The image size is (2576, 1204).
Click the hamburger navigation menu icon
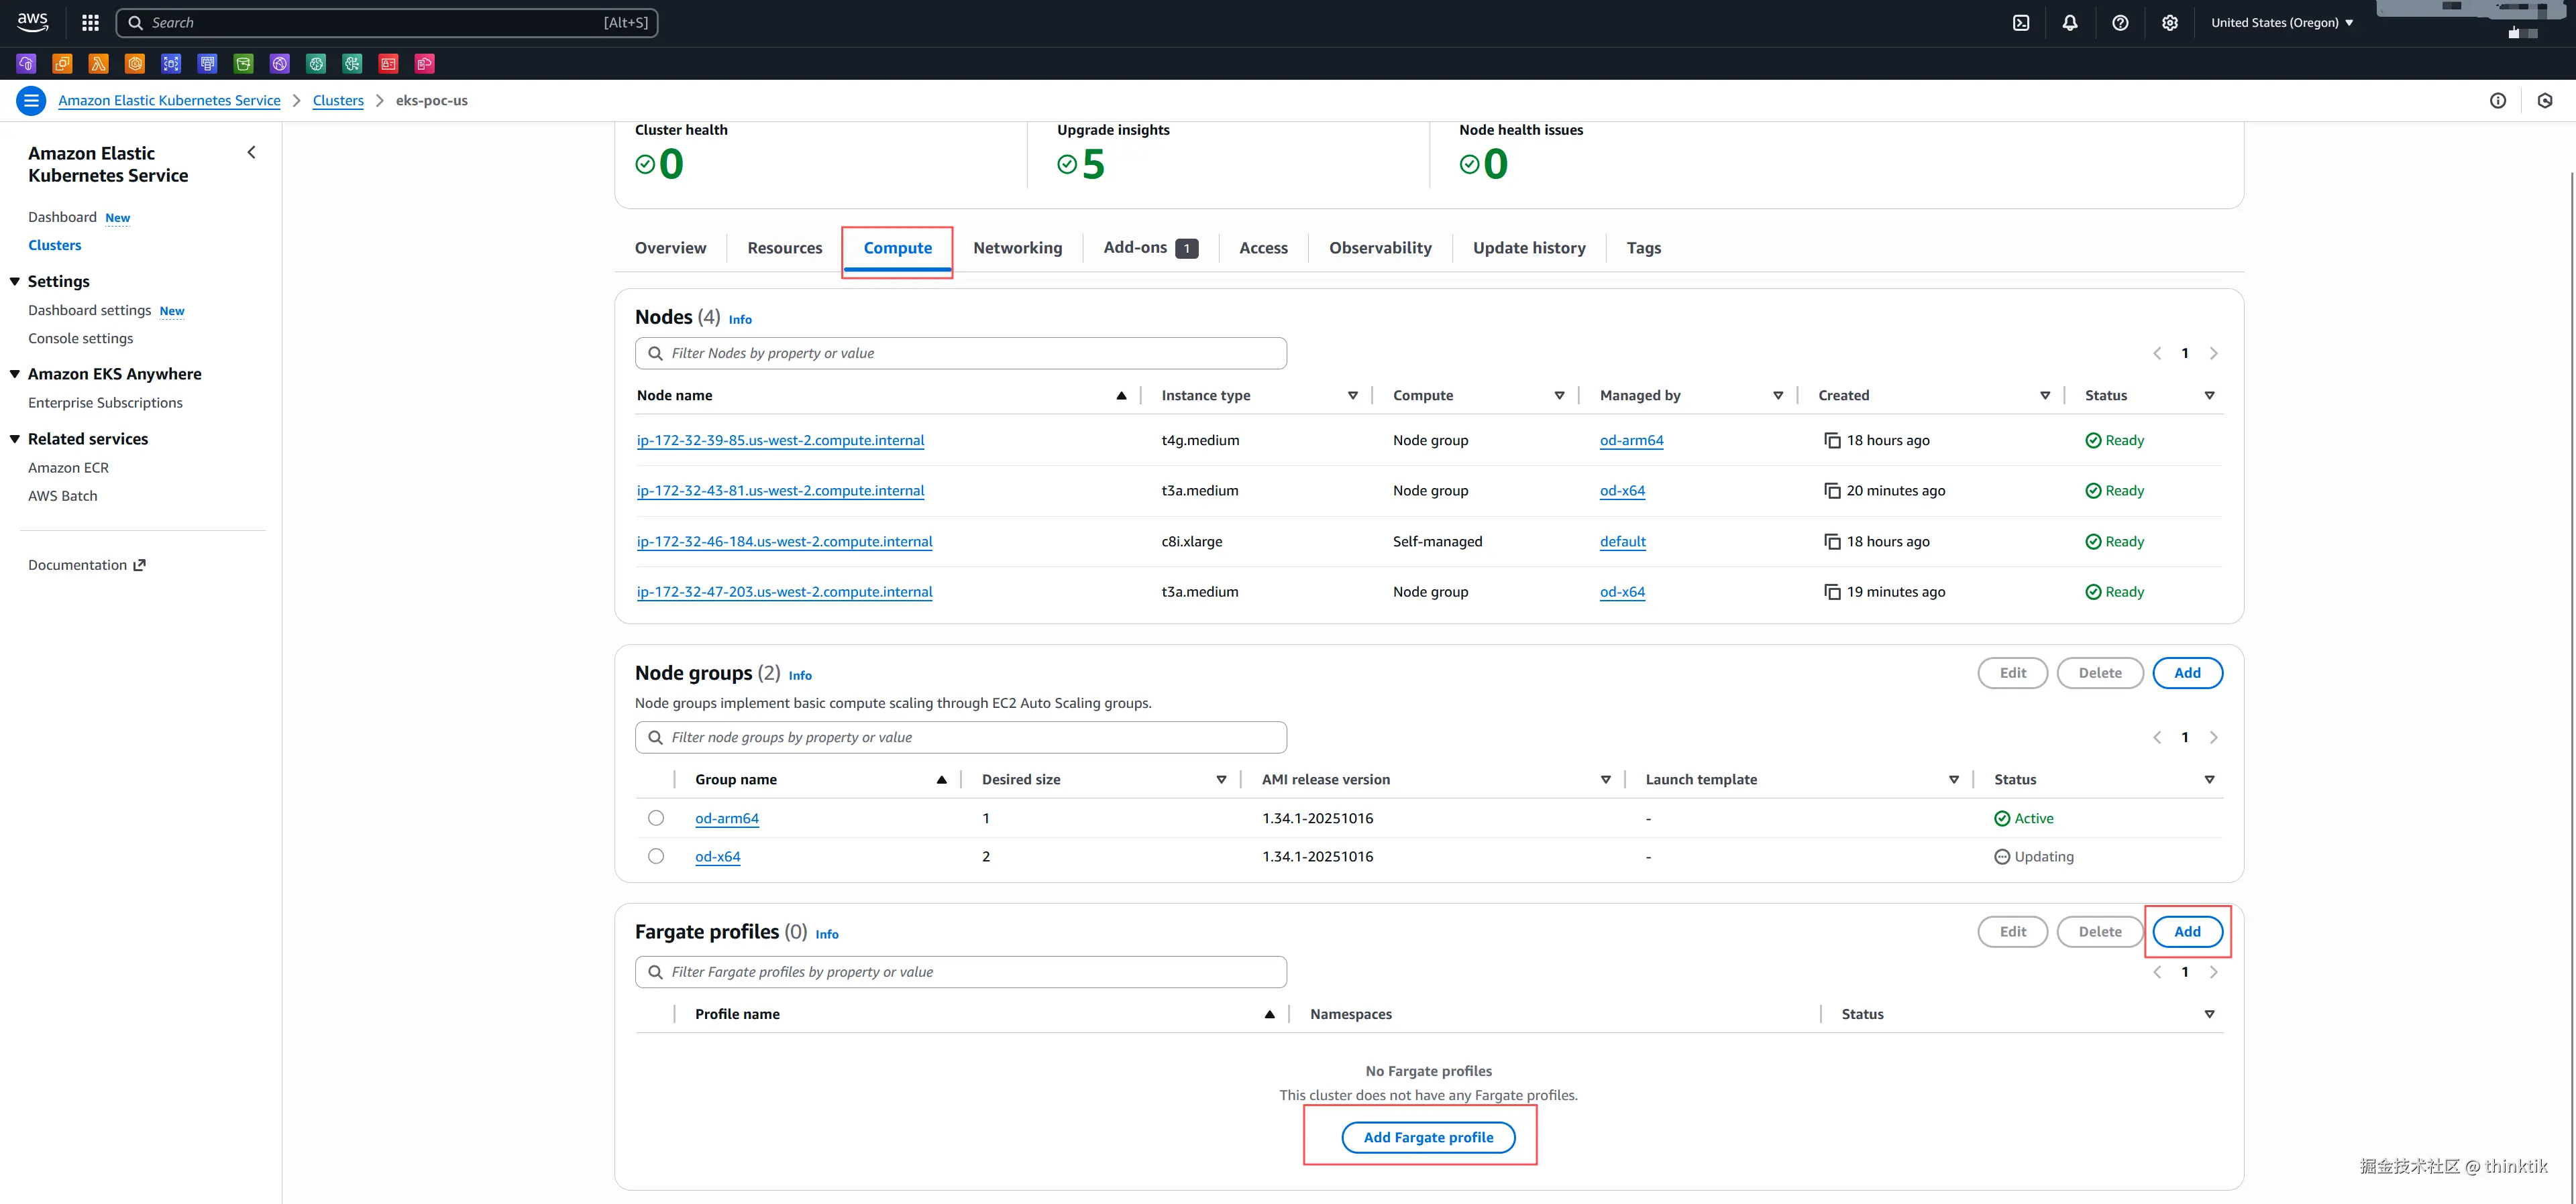31,100
